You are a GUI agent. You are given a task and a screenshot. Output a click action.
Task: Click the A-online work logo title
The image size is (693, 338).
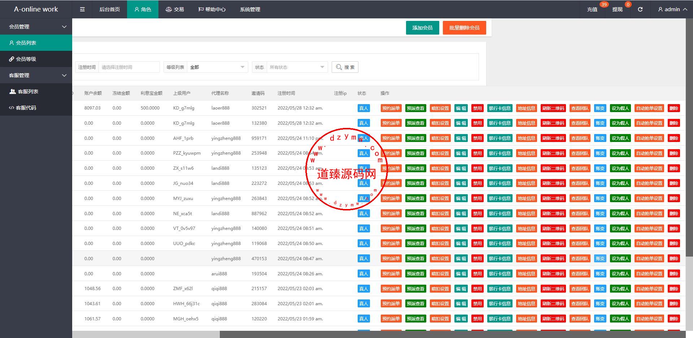tap(36, 9)
